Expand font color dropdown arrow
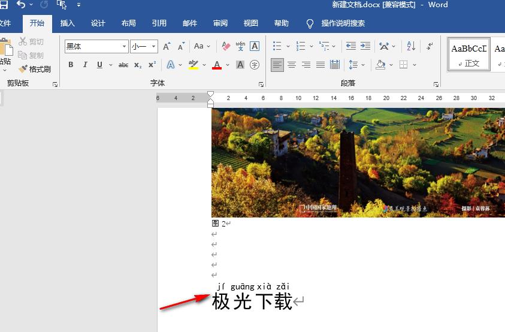This screenshot has width=505, height=332. pyautogui.click(x=228, y=65)
